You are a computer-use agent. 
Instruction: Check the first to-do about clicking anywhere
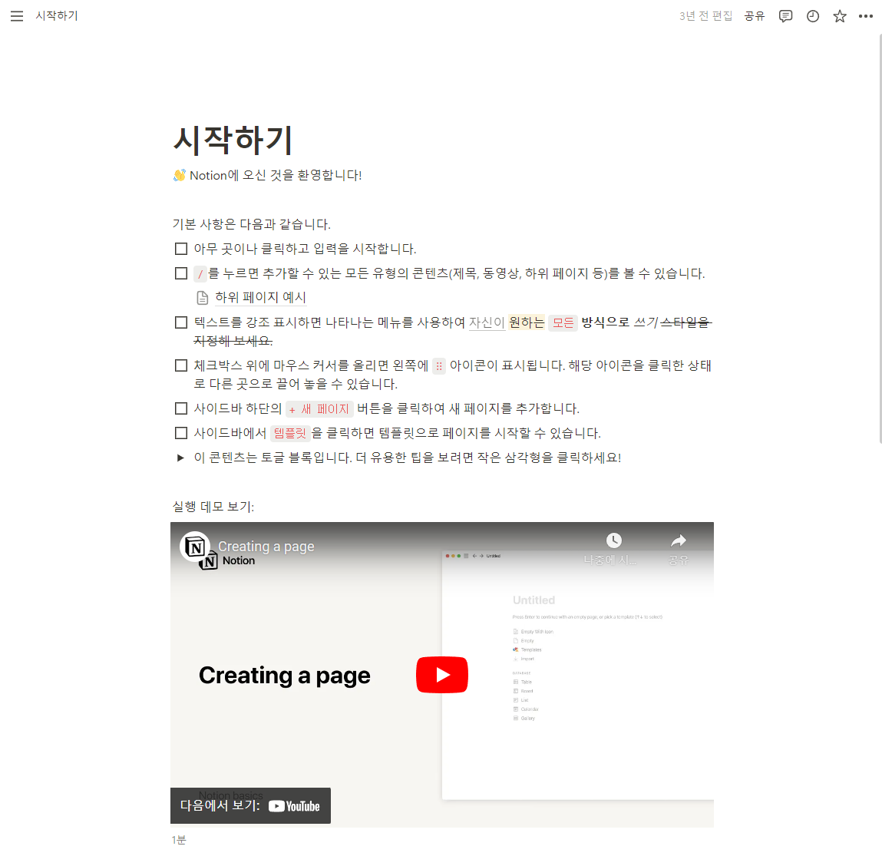click(x=180, y=248)
